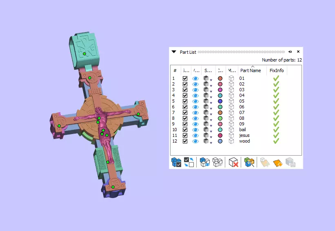Open shading dropdown arrow for part 01

211,80
